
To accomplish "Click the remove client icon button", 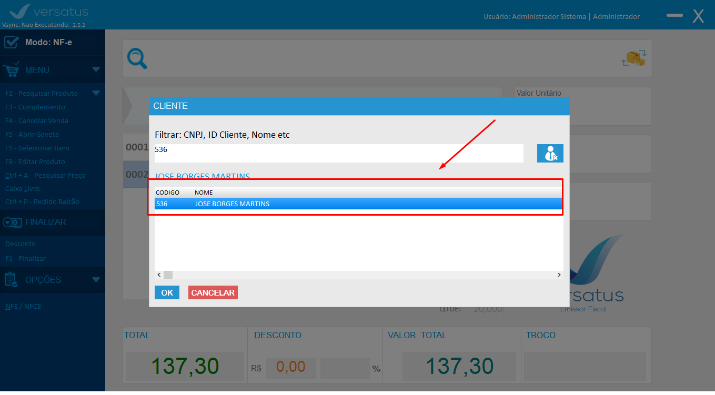I will point(550,153).
